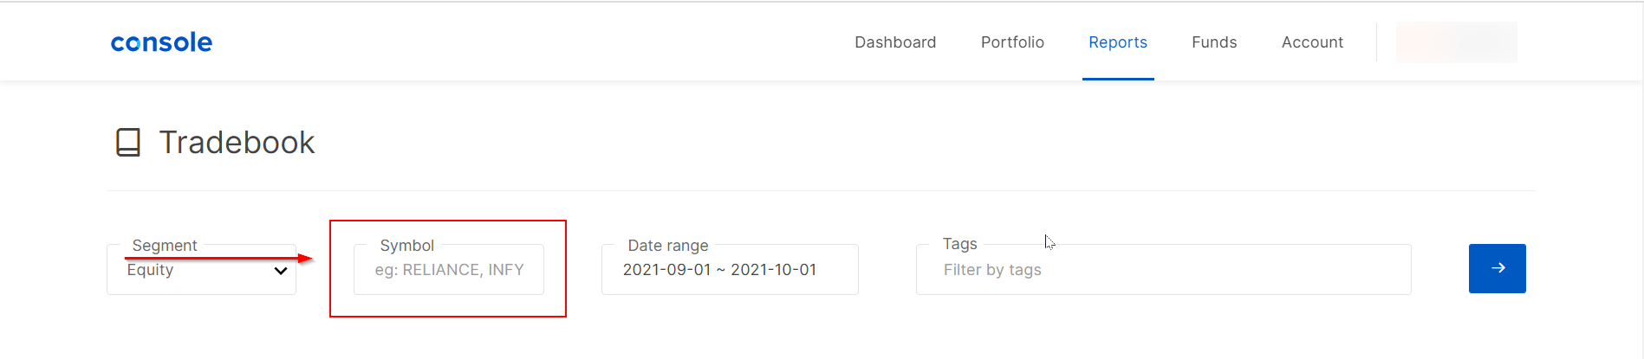Click the Tradebook book icon

click(128, 142)
